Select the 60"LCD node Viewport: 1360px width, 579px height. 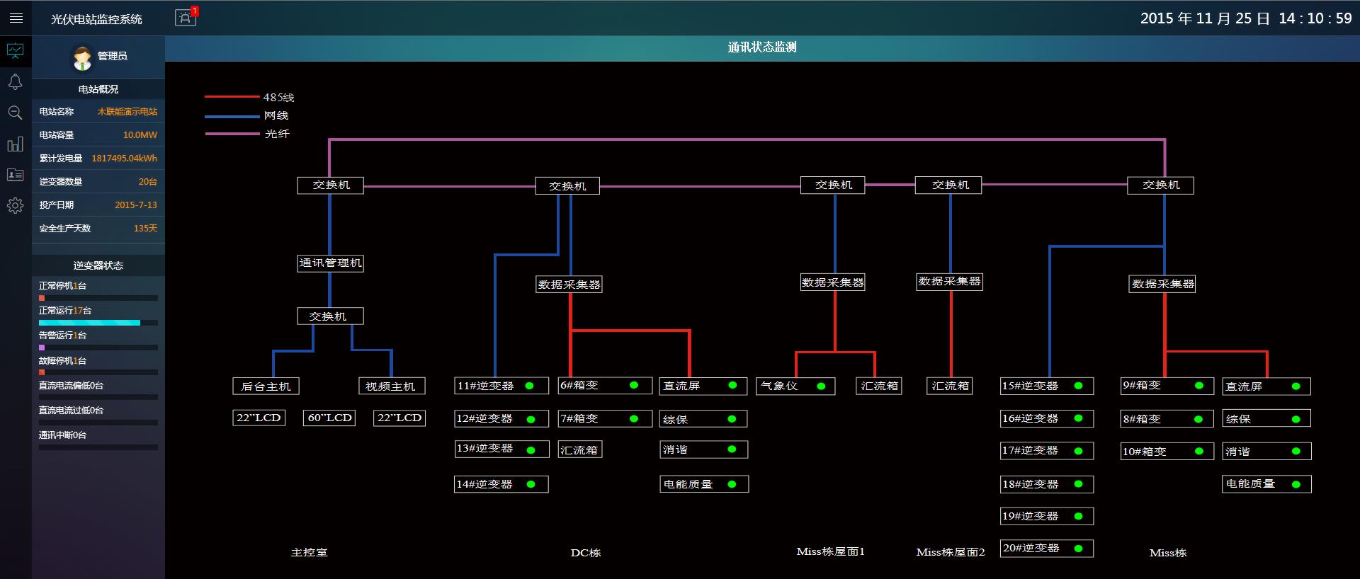[330, 418]
